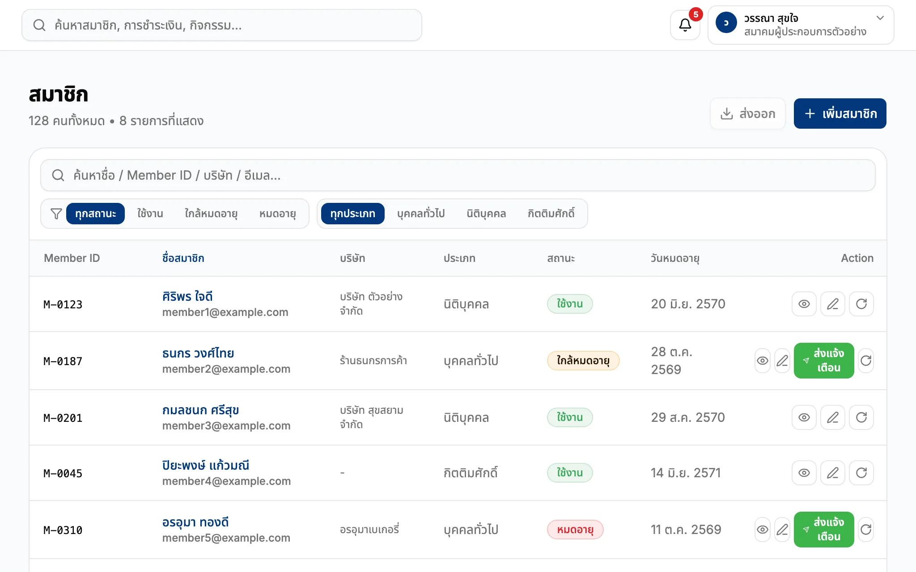Image resolution: width=916 pixels, height=572 pixels.
Task: Click the ส่งออก export button
Action: [748, 114]
